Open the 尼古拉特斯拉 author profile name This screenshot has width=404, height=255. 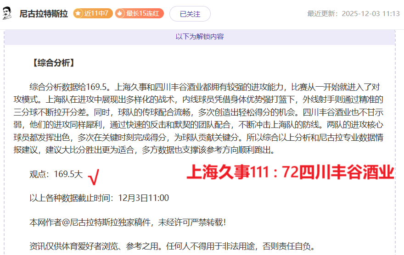click(x=44, y=14)
